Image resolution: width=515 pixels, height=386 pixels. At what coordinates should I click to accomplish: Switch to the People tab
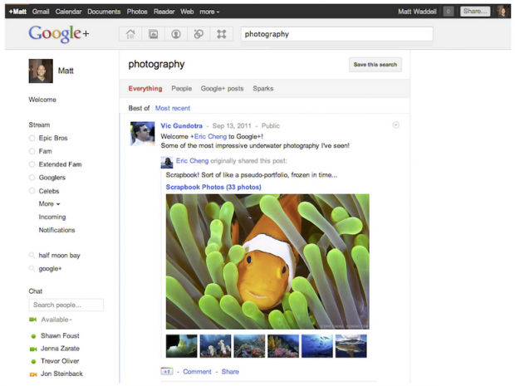click(181, 89)
